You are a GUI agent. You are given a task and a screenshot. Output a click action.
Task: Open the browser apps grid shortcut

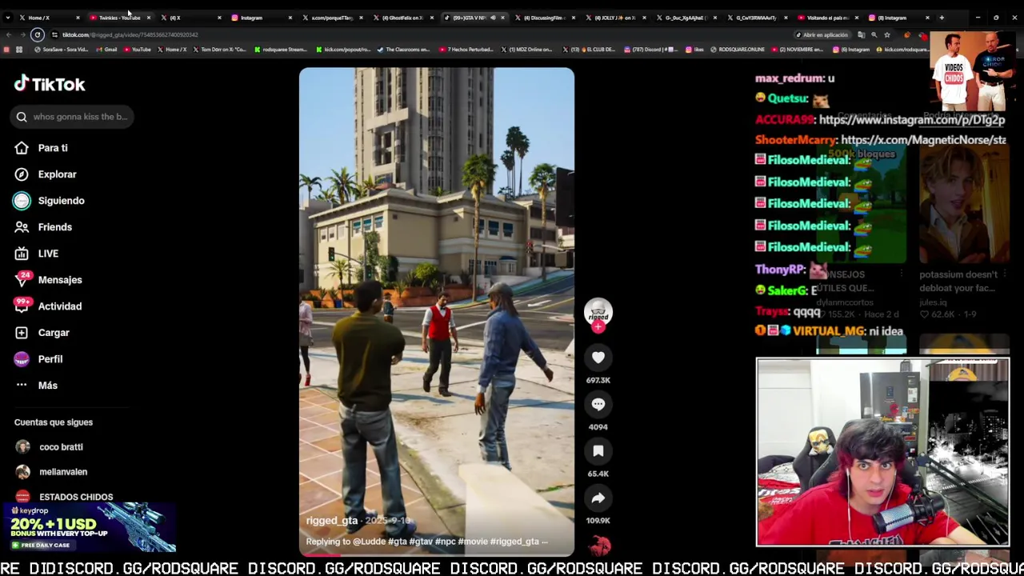tap(19, 50)
